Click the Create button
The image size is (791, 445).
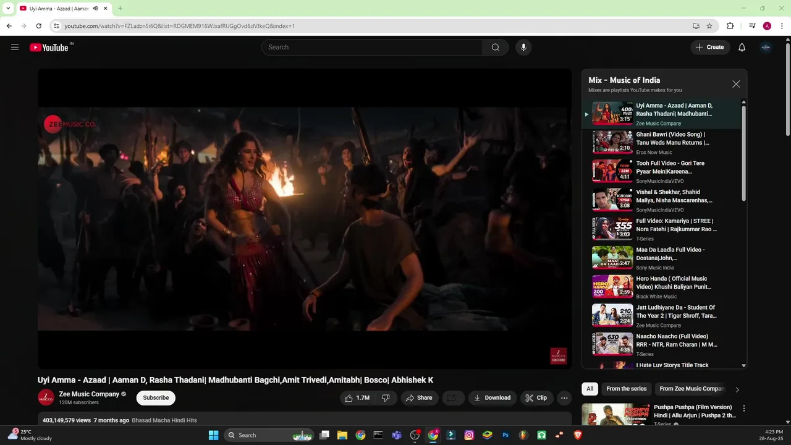[710, 47]
